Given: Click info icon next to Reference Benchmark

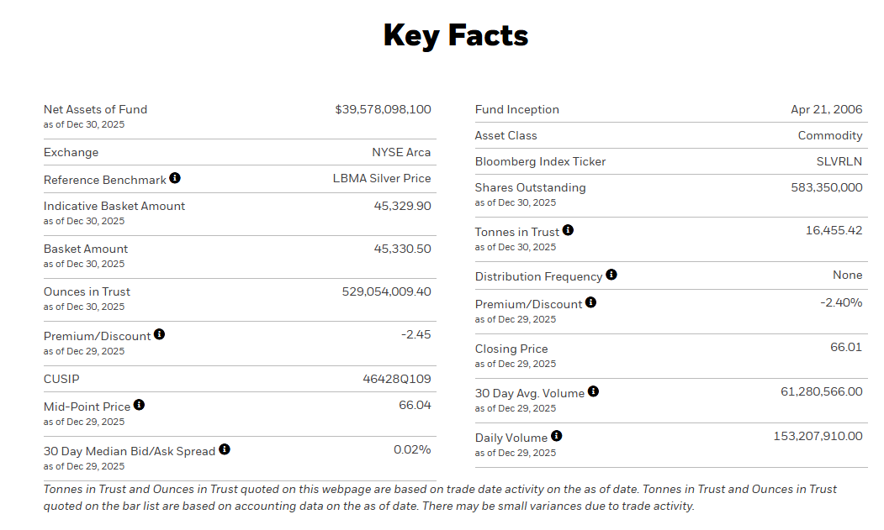Looking at the screenshot, I should [175, 178].
